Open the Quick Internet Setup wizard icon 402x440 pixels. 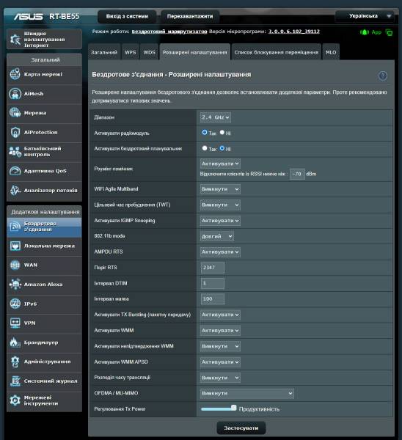coord(15,40)
